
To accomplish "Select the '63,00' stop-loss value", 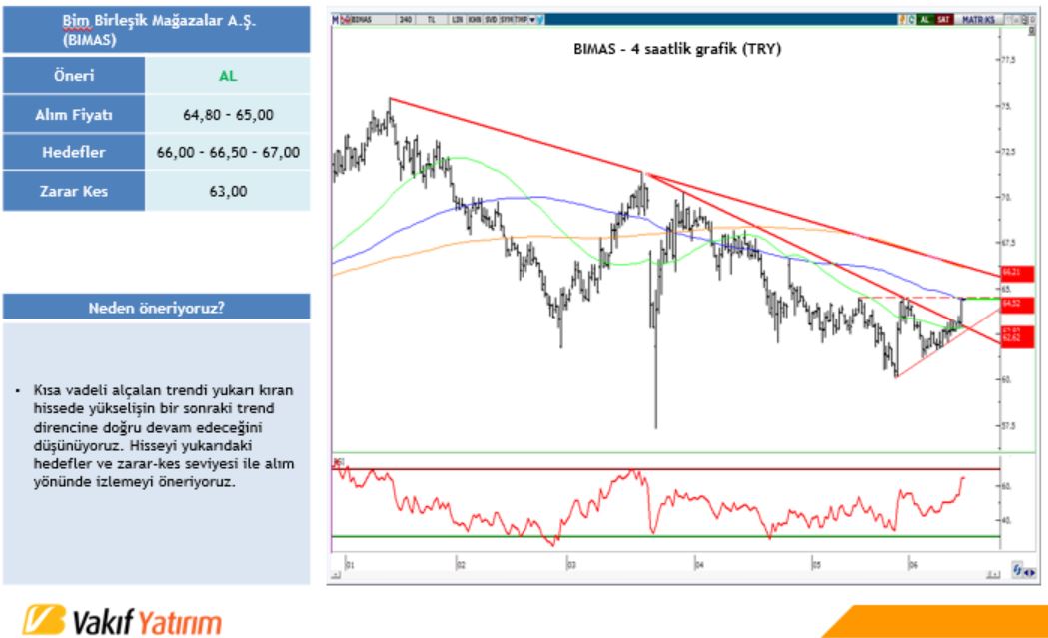I will click(228, 191).
